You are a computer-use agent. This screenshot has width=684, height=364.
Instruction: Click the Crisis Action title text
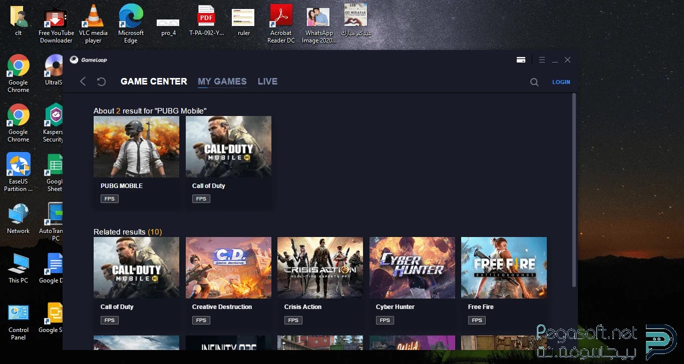pos(303,307)
